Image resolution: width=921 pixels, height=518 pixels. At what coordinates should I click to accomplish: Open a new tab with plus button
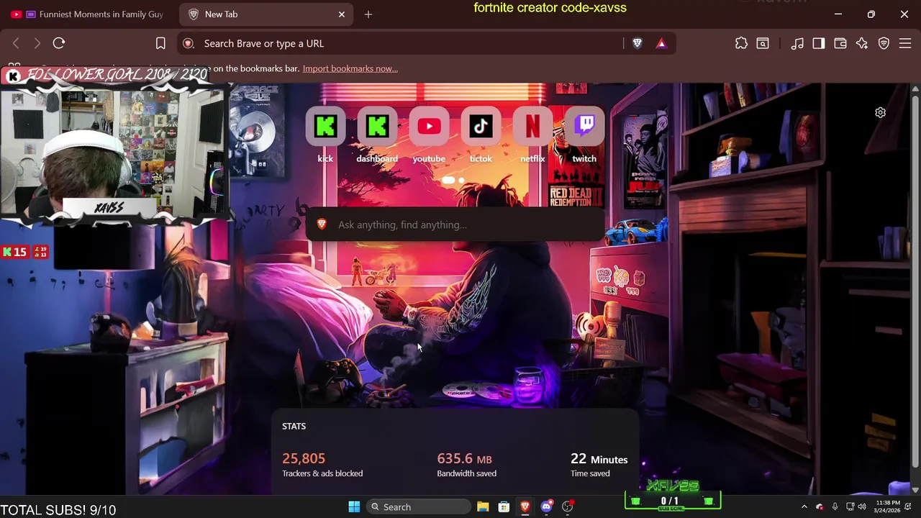click(368, 14)
